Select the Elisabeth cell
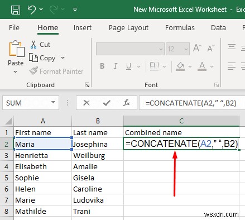The image size is (245, 220). [x=43, y=167]
